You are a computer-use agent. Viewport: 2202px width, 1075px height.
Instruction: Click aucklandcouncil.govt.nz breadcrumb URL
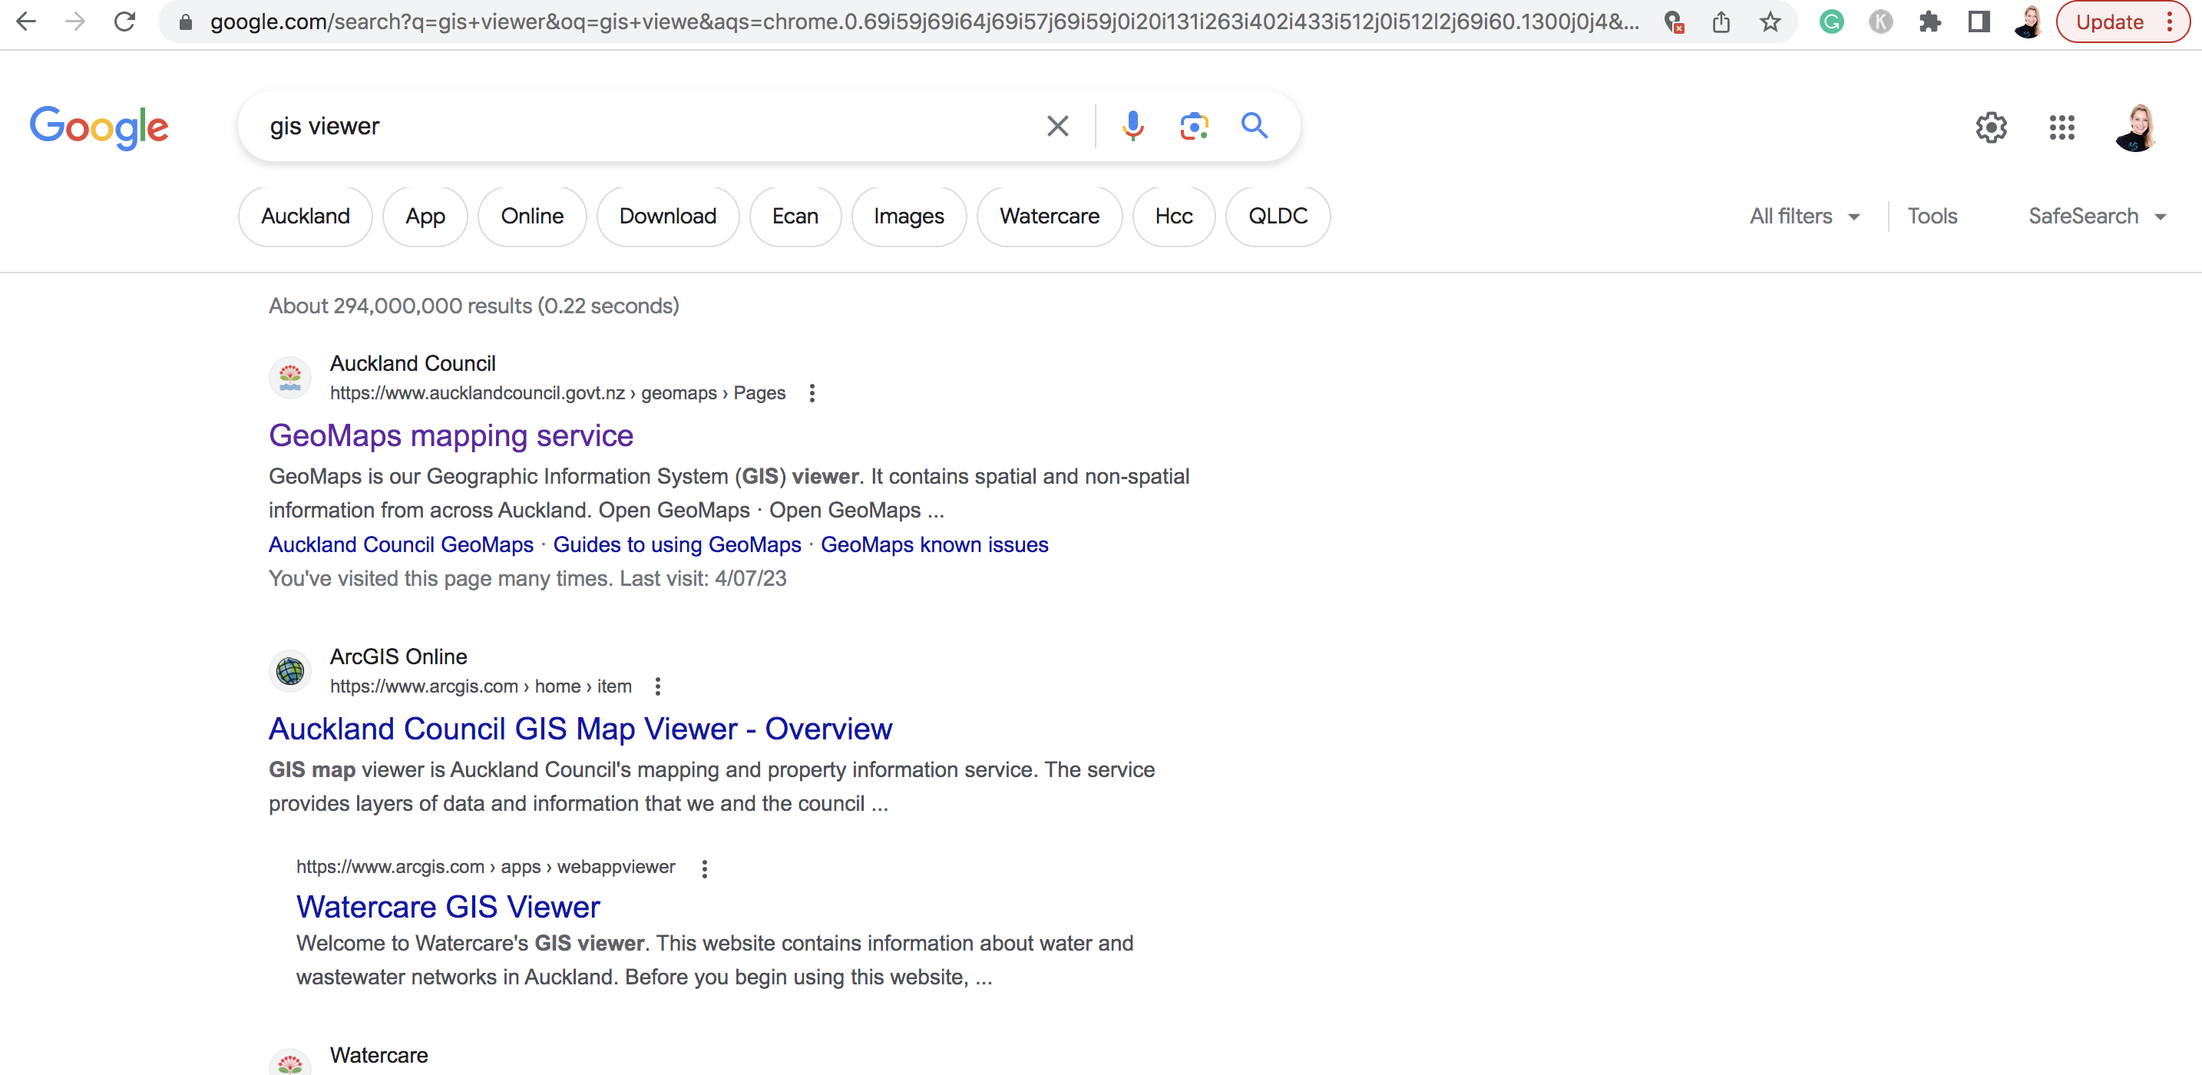coord(557,393)
